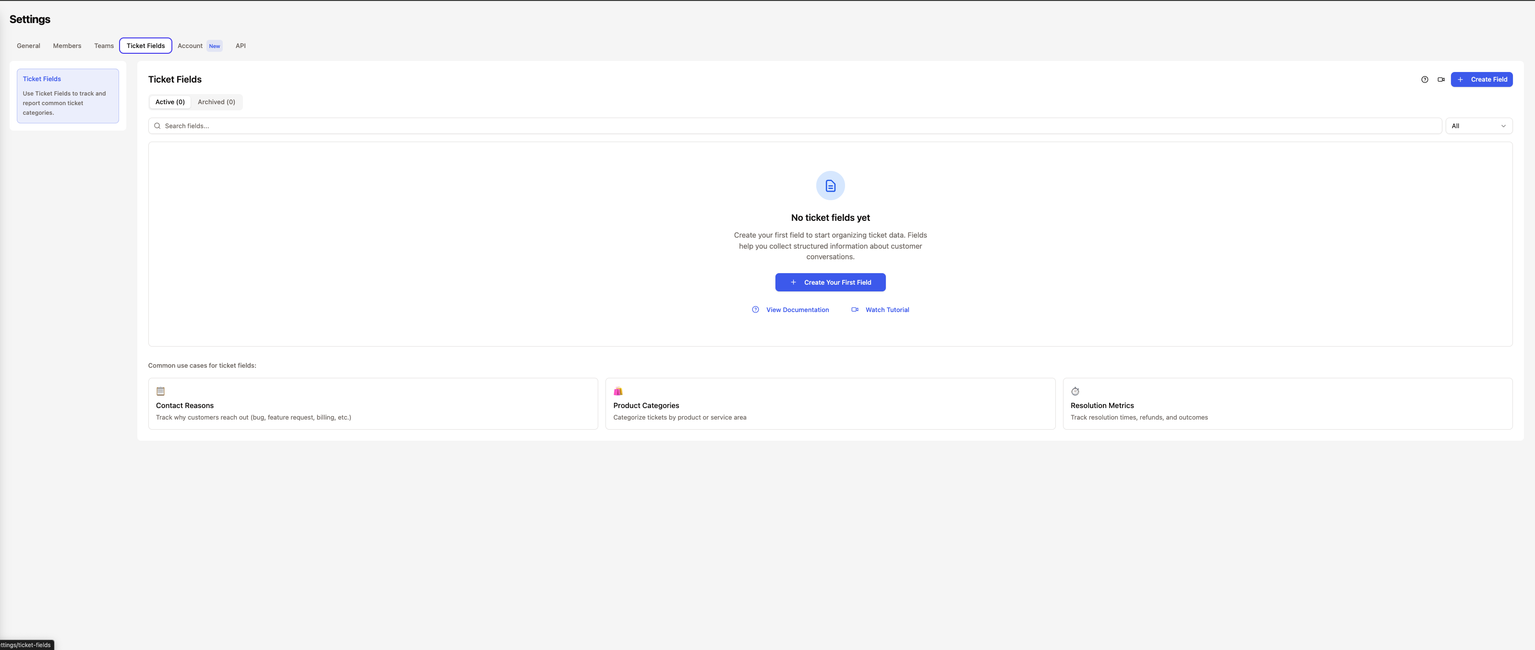The image size is (1535, 650).
Task: Click inside the Search fields input box
Action: 417,126
